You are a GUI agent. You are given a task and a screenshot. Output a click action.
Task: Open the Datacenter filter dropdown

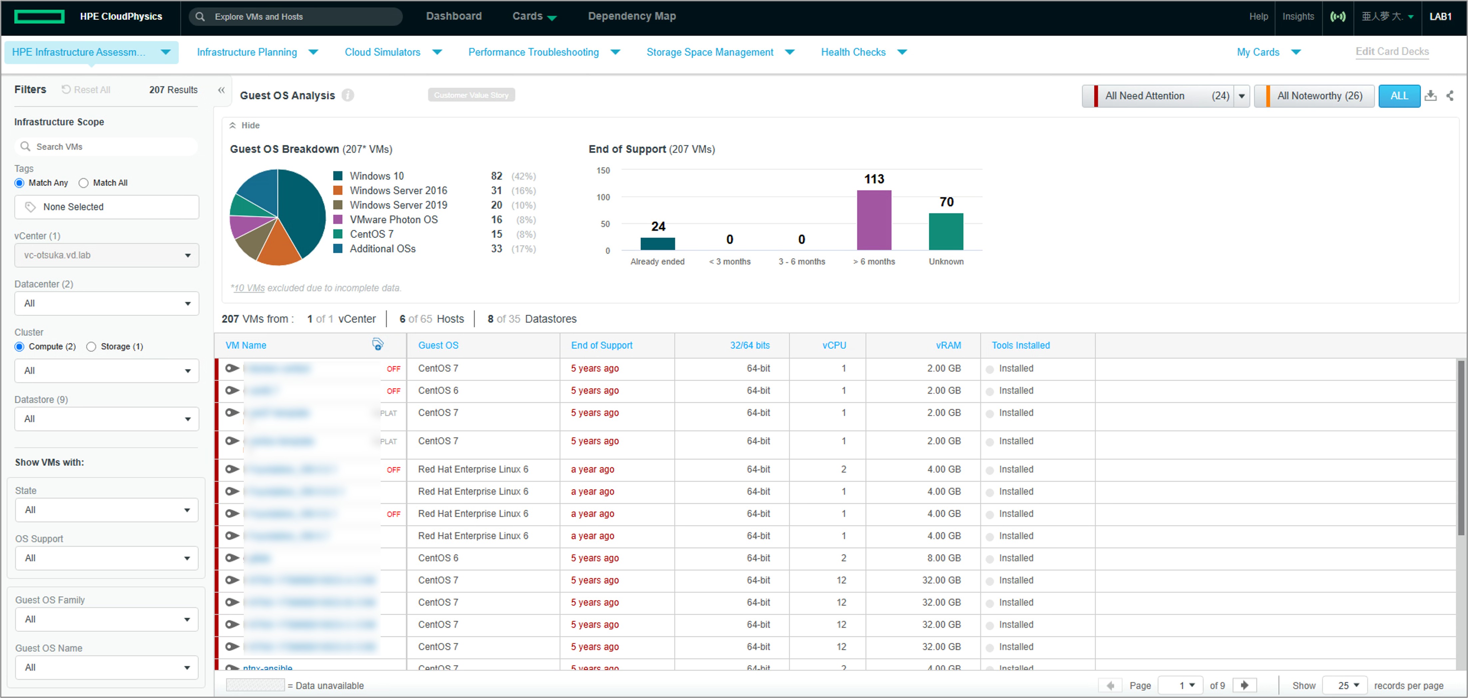click(107, 304)
